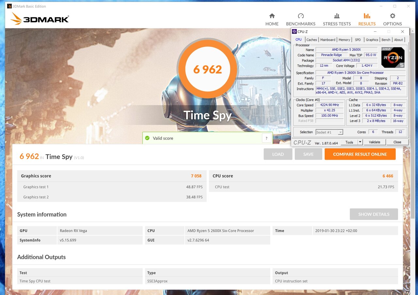Switch to Caches tab in CPU-Z
This screenshot has height=295, width=418.
click(x=312, y=40)
